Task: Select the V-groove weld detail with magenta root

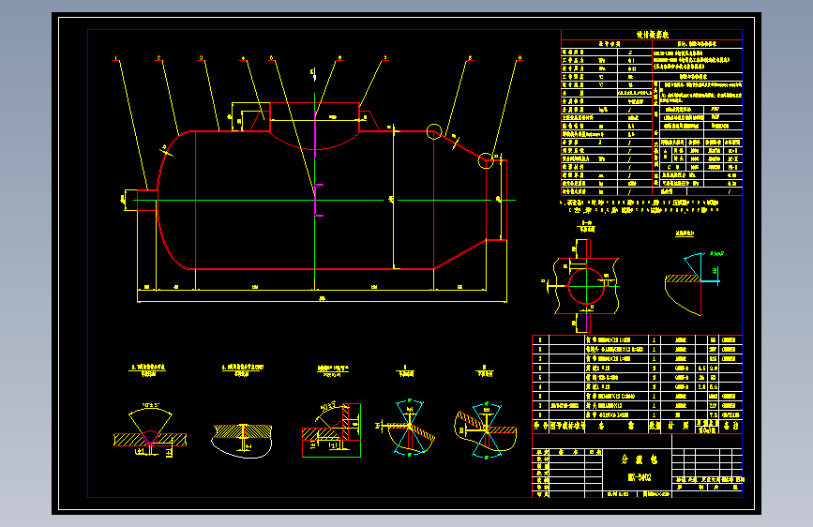Action: pyautogui.click(x=150, y=430)
